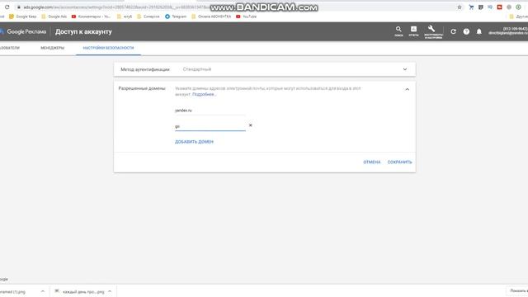Reload the page with browser refresh icon
The image size is (528, 297).
pyautogui.click(x=7, y=7)
